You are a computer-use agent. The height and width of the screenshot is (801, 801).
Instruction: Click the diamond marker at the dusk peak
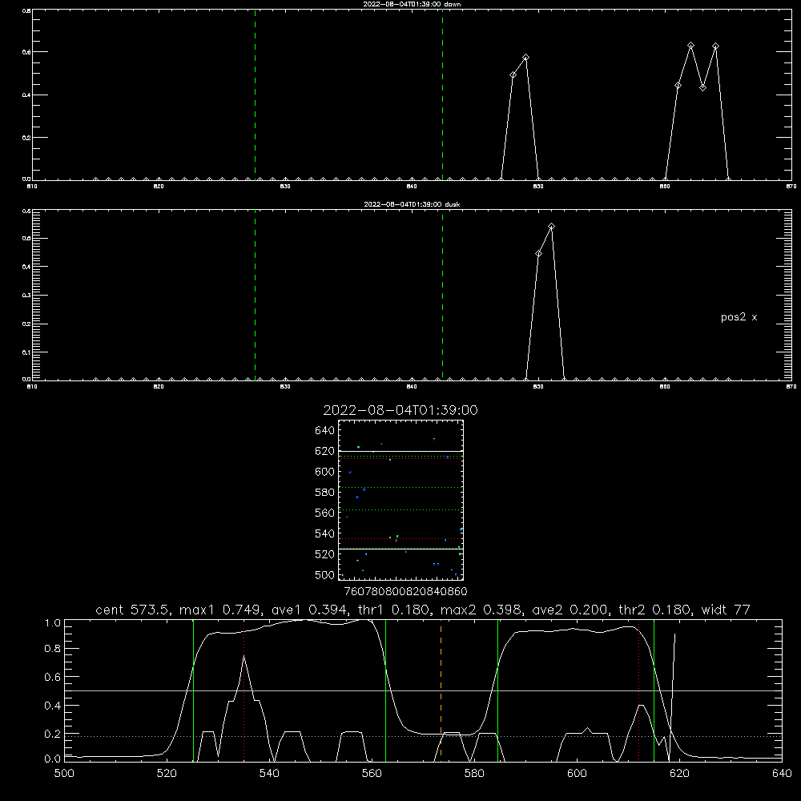click(x=551, y=227)
